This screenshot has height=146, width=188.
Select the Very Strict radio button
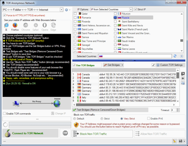(x=122, y=119)
